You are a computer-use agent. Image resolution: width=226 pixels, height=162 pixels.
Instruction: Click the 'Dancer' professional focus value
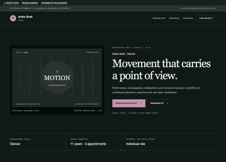15,144
